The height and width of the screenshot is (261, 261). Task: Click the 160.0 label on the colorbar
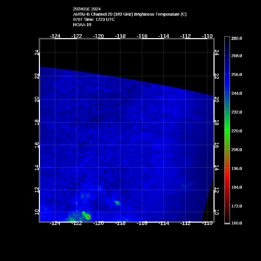point(236,223)
